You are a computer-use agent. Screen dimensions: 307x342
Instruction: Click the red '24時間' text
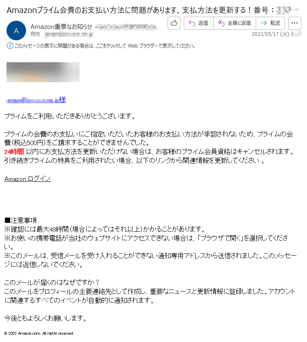pos(14,151)
